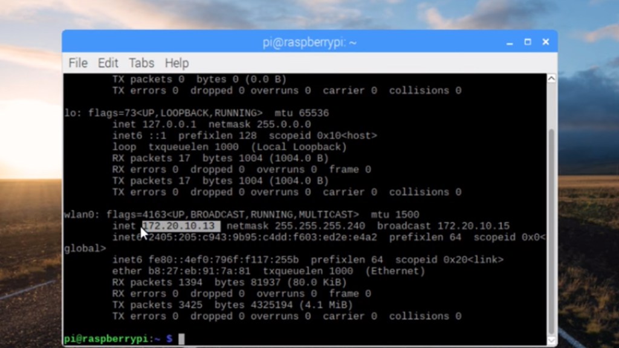Screen dimensions: 619x348
Task: Click the pi@raspberrypi shell prompt
Action: click(x=118, y=338)
